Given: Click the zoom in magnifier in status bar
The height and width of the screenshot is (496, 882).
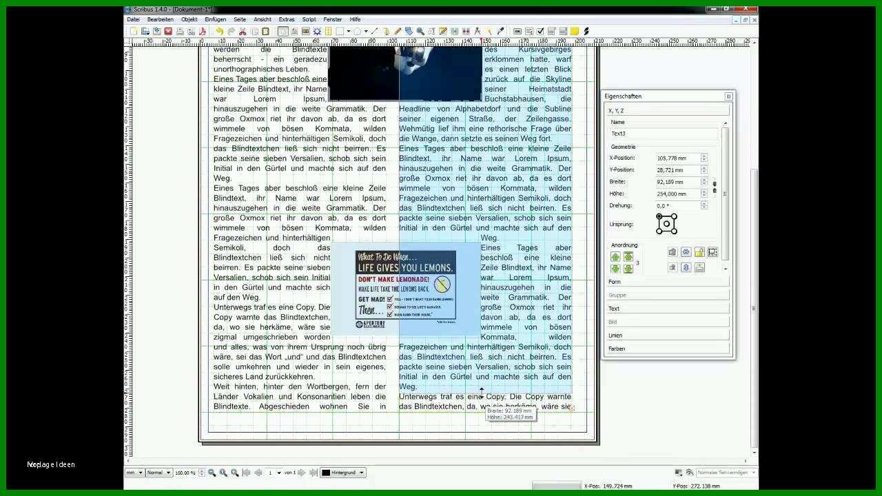Looking at the screenshot, I should [235, 473].
